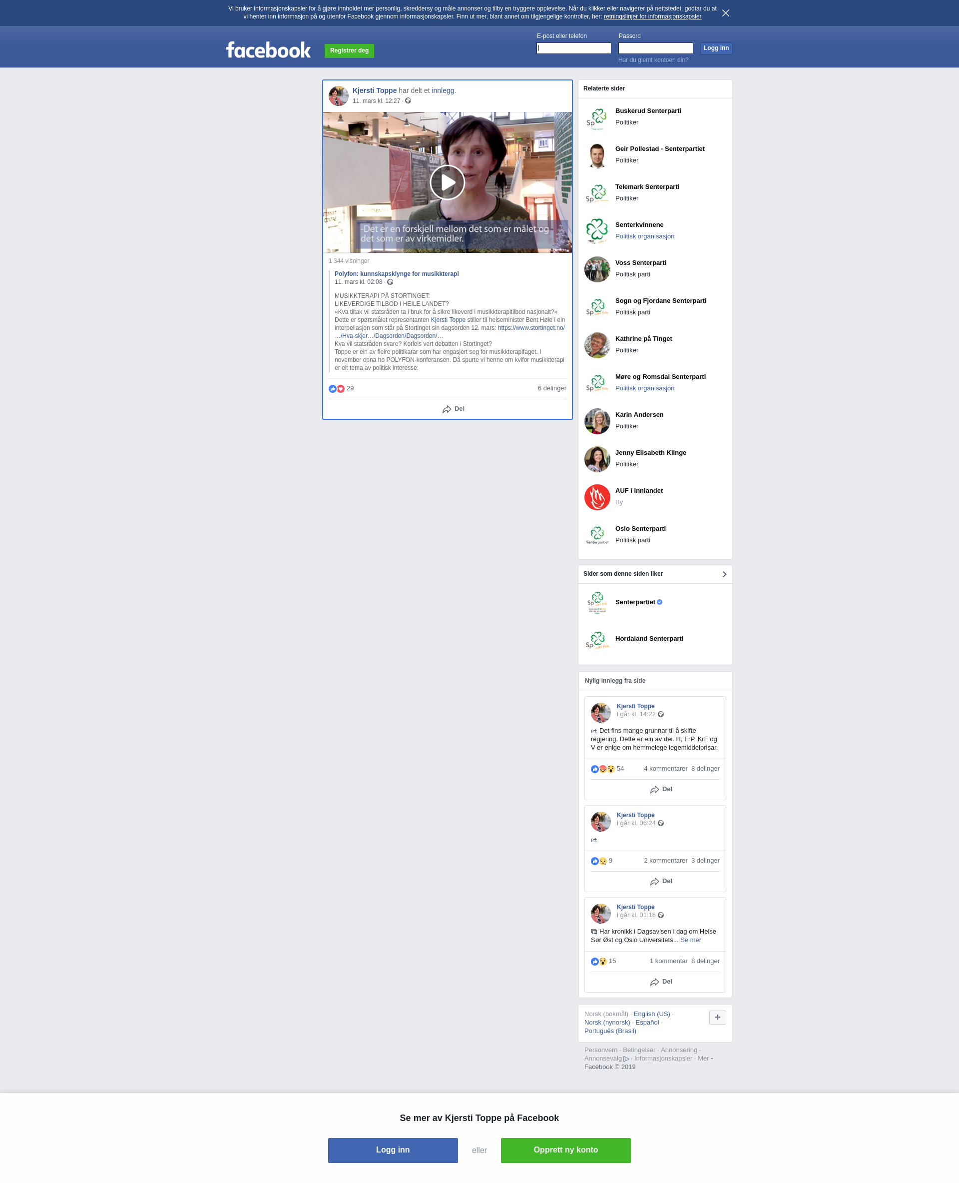Close the cookie notice banner
Image resolution: width=959 pixels, height=1183 pixels.
(725, 13)
